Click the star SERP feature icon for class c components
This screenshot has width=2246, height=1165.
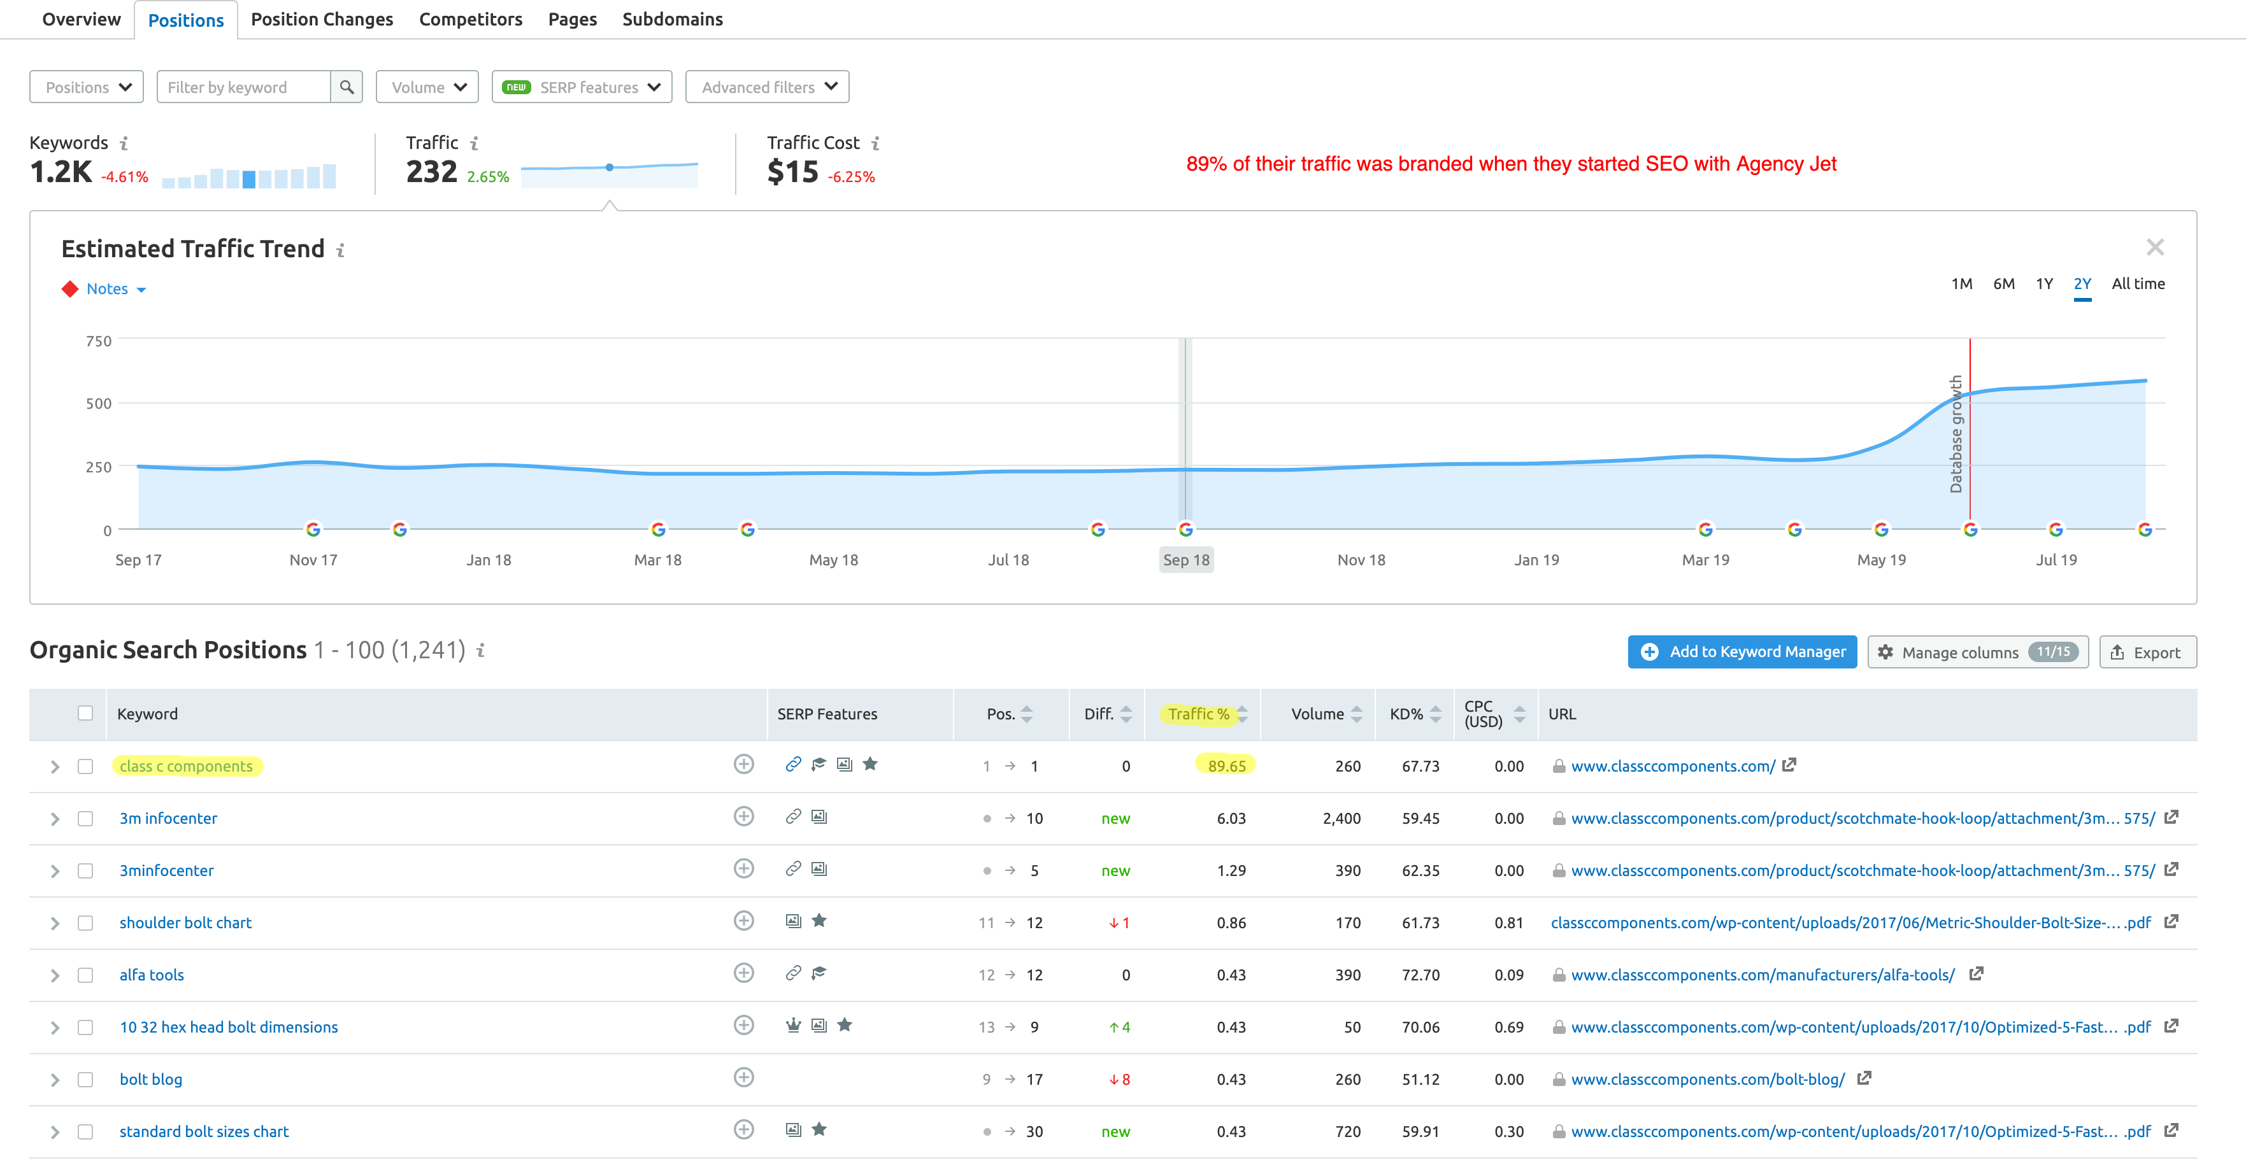pyautogui.click(x=869, y=764)
